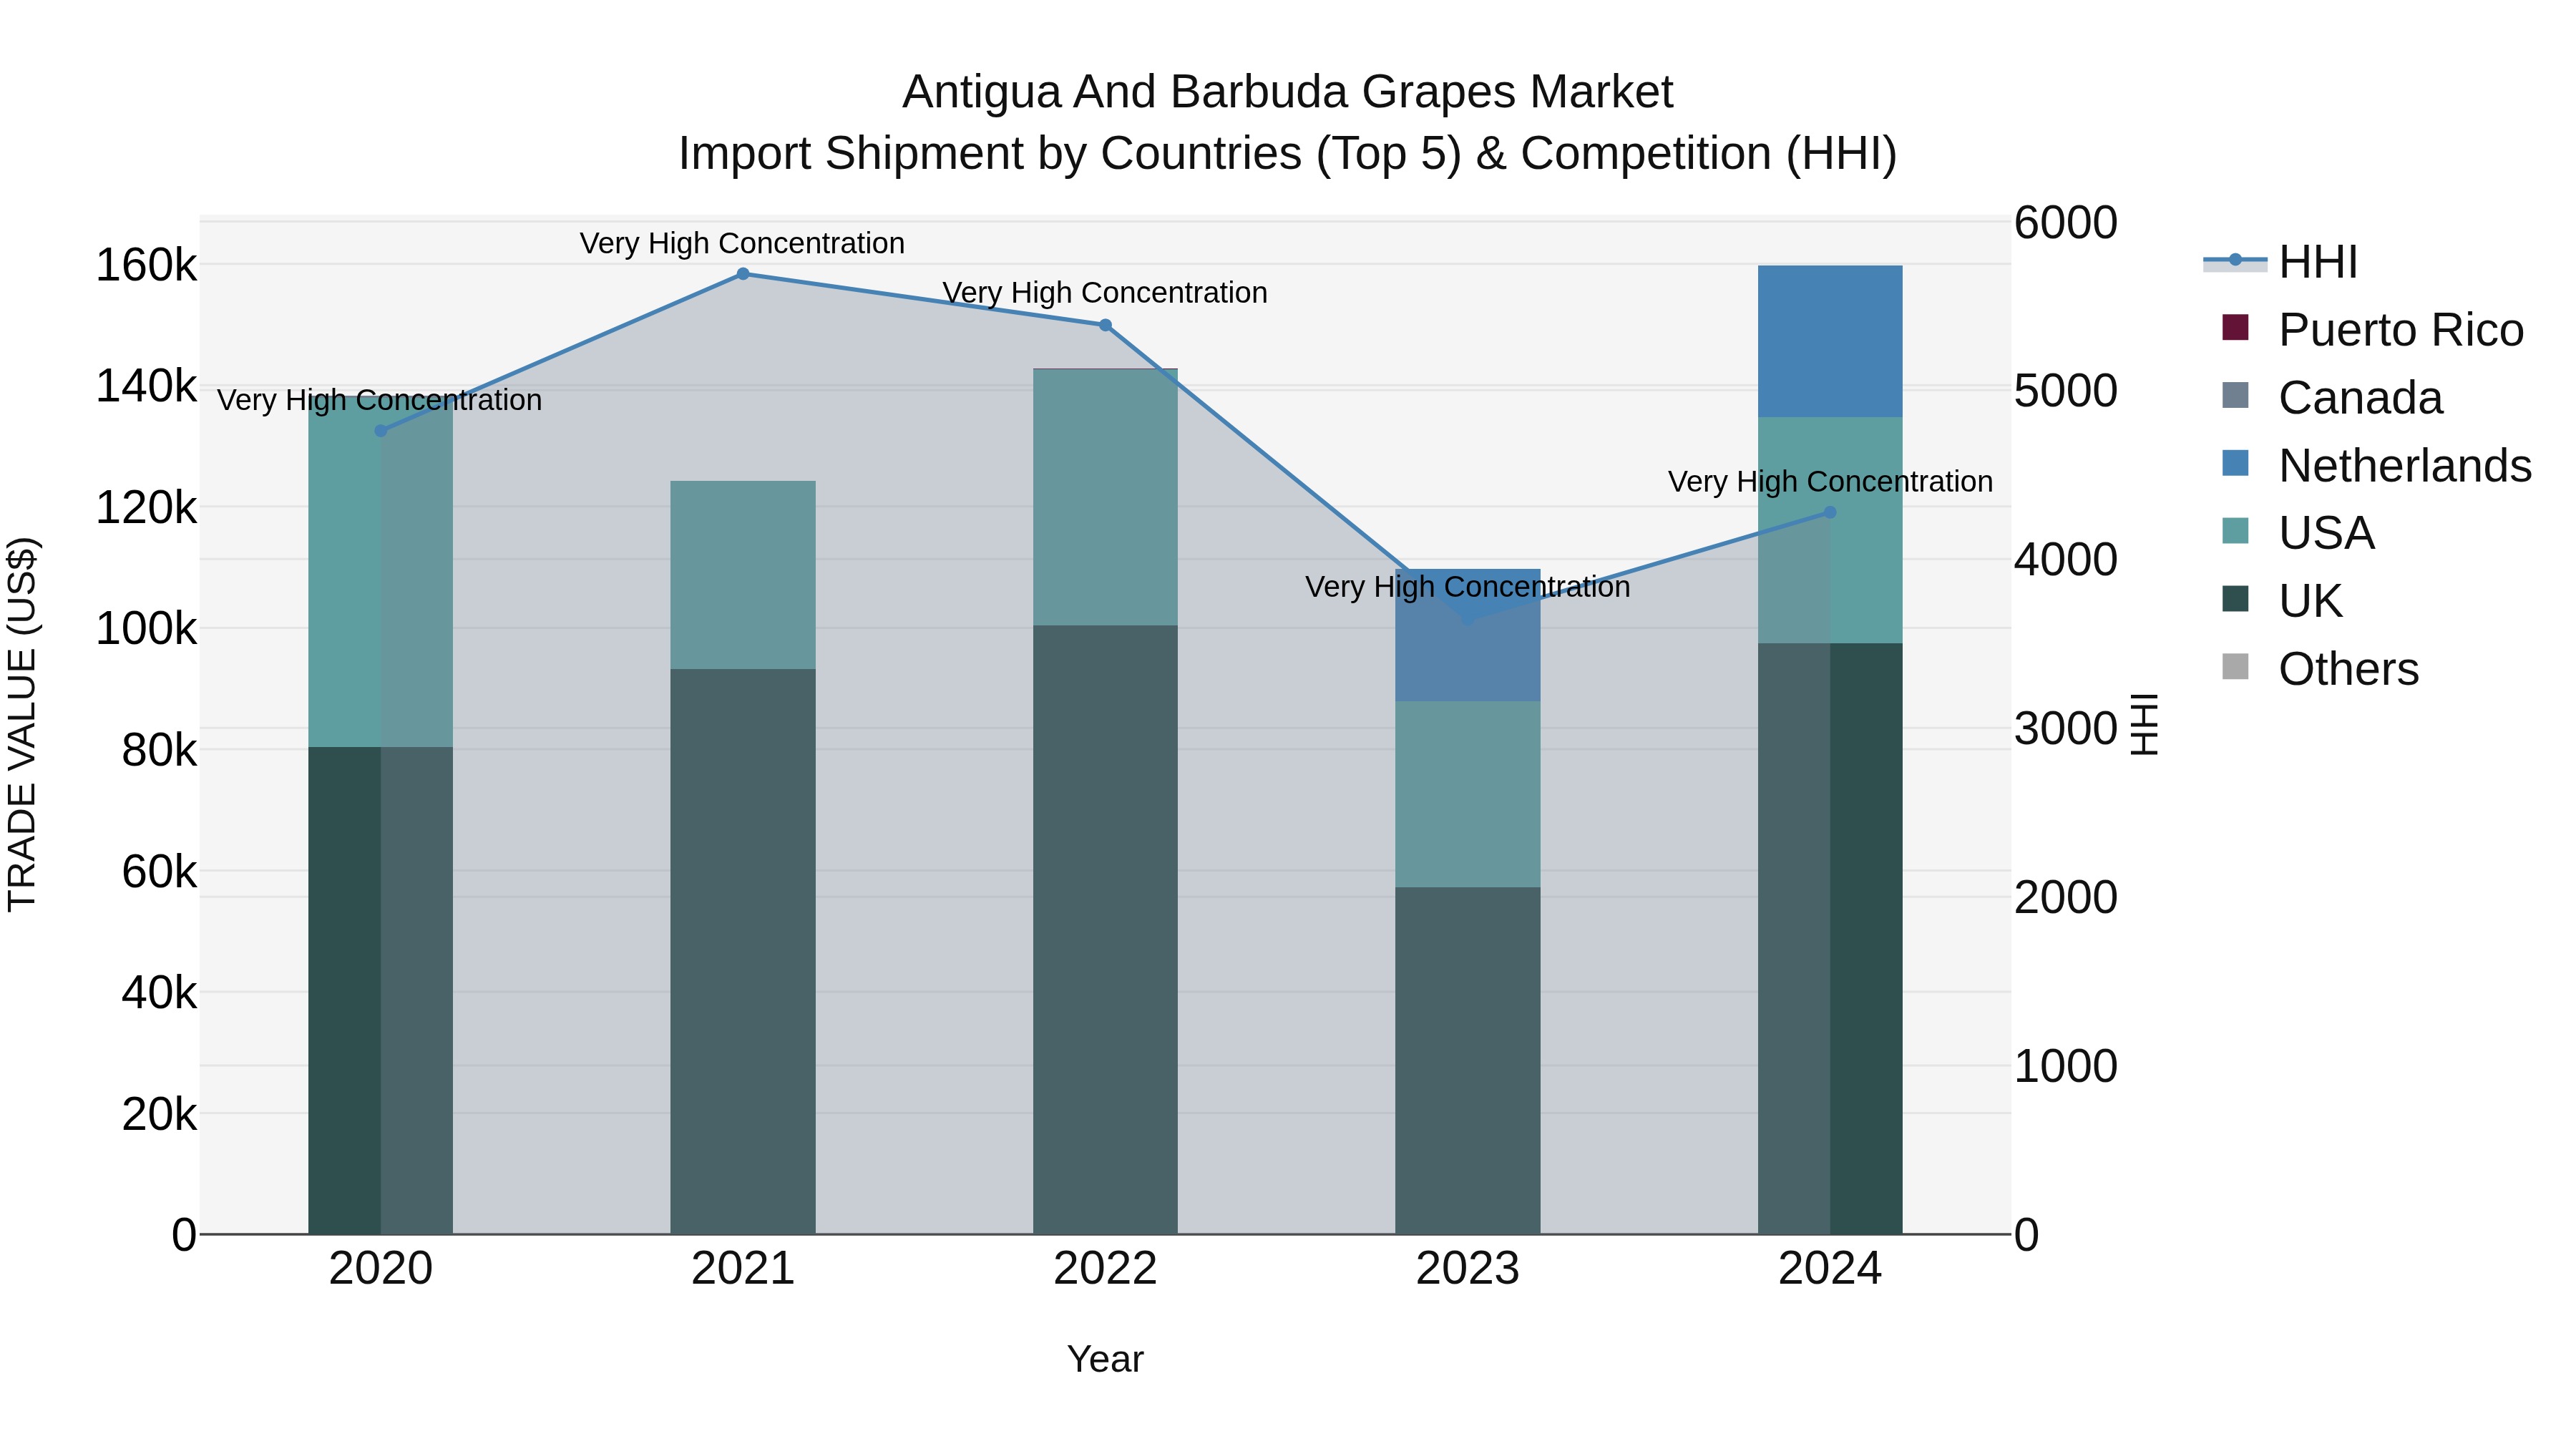
Task: Click the 6000 HHI axis tick
Action: pos(2065,222)
